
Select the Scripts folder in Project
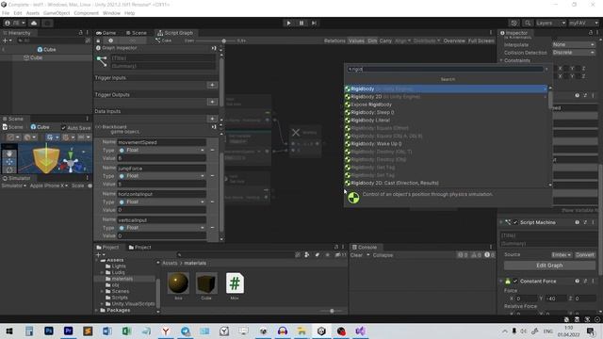point(120,298)
